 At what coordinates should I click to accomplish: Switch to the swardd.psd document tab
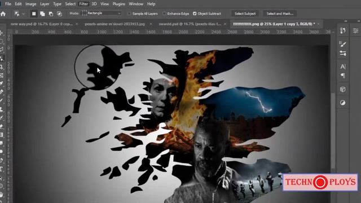190,24
